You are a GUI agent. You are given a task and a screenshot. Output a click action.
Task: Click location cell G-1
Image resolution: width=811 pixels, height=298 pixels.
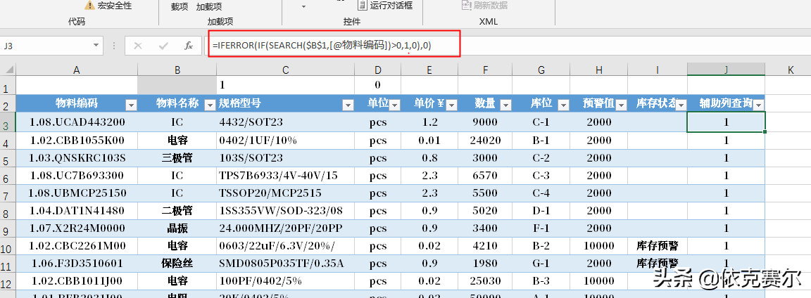(x=541, y=263)
